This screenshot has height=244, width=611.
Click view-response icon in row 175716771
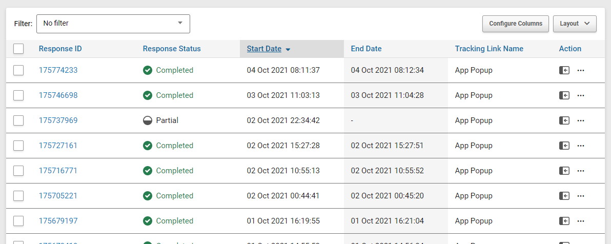point(564,171)
